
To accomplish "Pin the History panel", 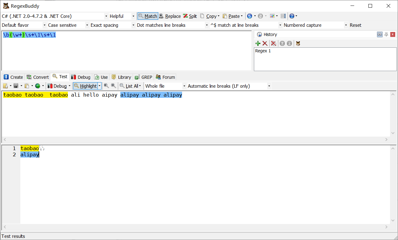I will coord(386,34).
